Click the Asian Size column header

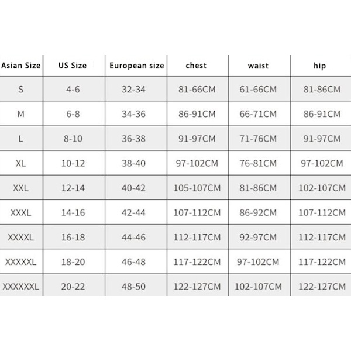[21, 66]
